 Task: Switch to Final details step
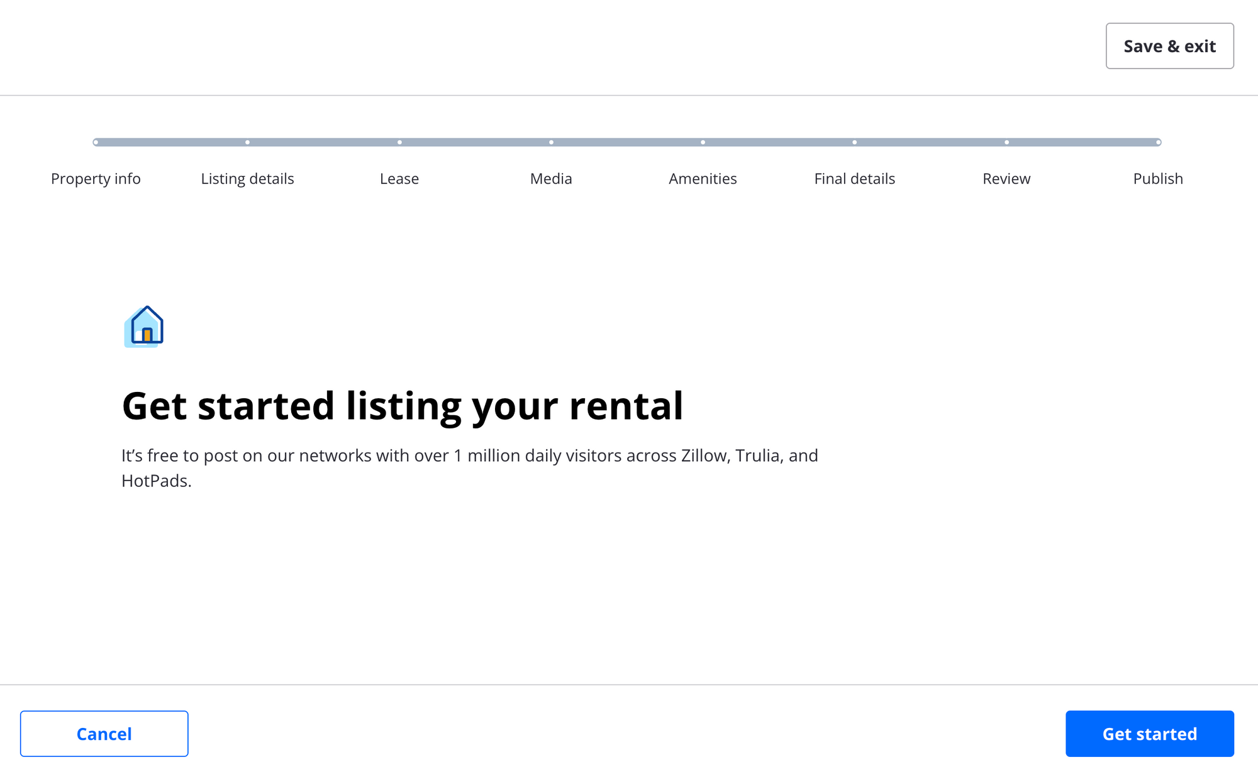click(854, 179)
